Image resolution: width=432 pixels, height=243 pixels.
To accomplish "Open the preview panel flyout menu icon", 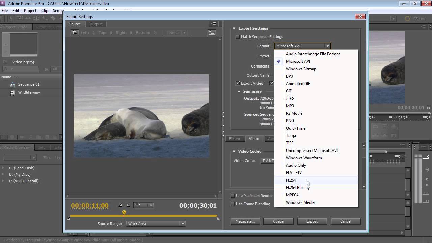I will point(213,24).
